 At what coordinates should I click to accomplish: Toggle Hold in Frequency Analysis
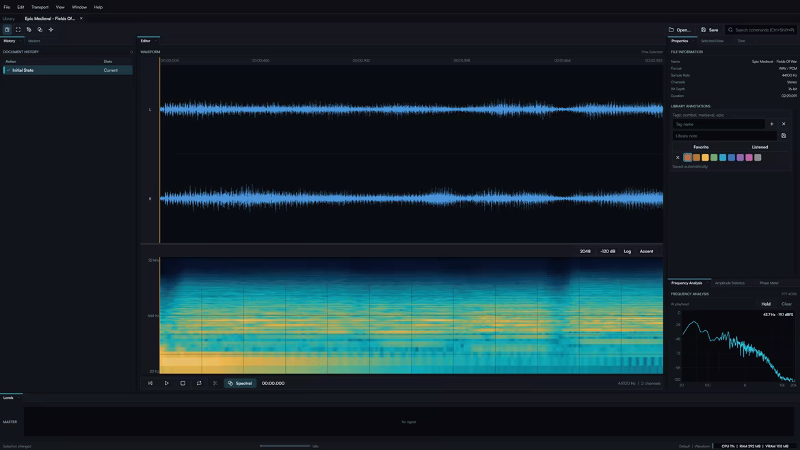coord(766,304)
